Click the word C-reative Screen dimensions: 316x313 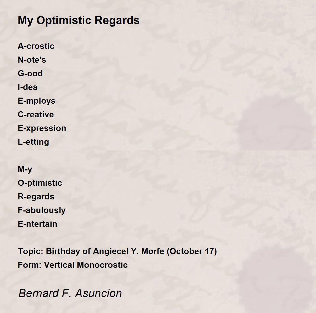[x=36, y=114]
